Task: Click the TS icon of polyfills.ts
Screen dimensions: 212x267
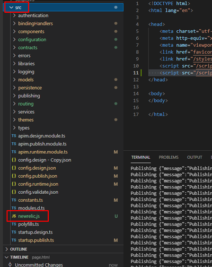Action: [14, 224]
